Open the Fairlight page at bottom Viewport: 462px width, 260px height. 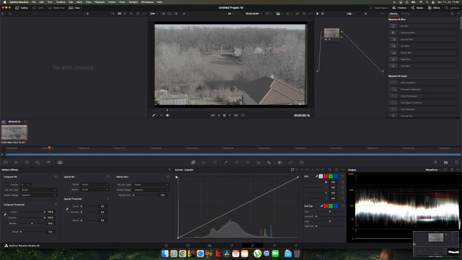coord(274,245)
